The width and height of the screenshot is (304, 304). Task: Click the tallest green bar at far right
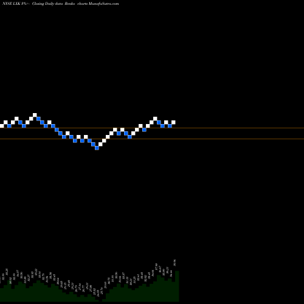coord(177,286)
